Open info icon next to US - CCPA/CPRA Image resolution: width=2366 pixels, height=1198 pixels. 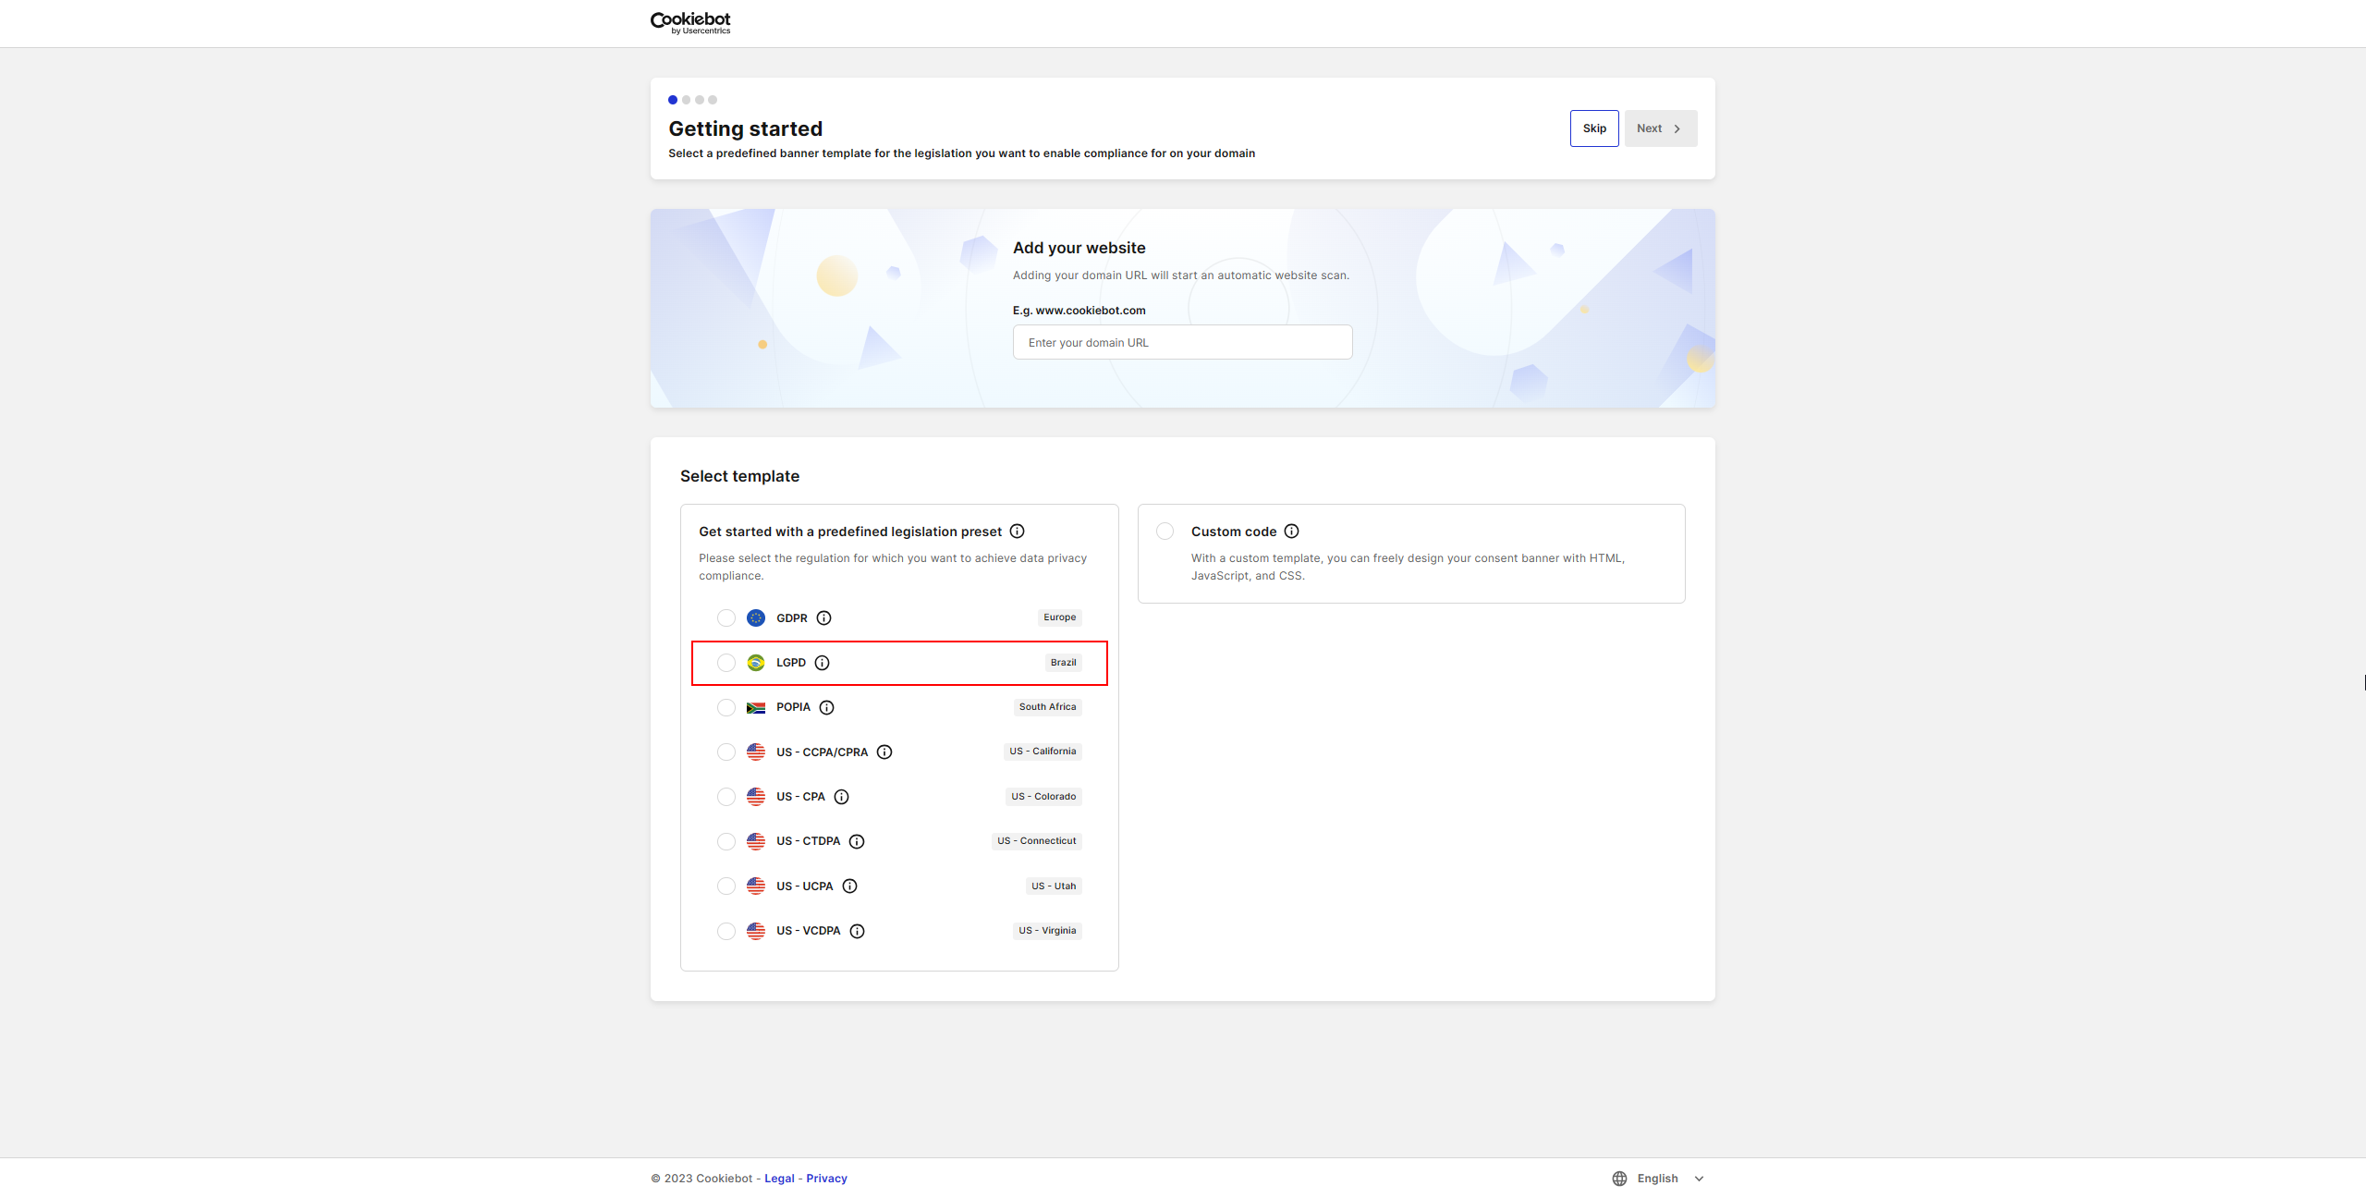pyautogui.click(x=884, y=752)
